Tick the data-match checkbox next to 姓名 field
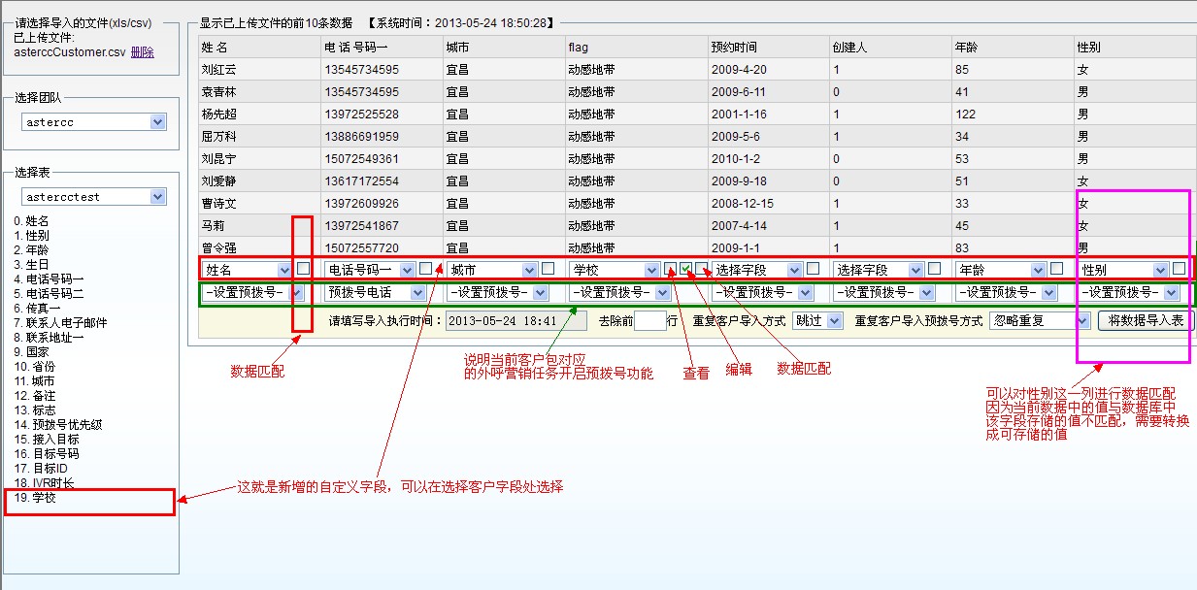 304,269
